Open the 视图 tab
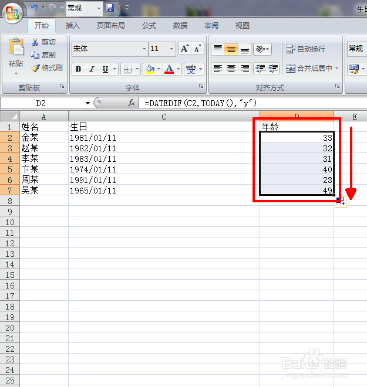The image size is (367, 387). tap(242, 25)
